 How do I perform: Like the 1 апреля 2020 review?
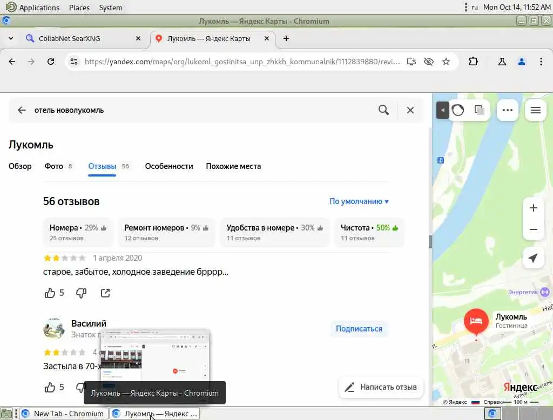(50, 293)
